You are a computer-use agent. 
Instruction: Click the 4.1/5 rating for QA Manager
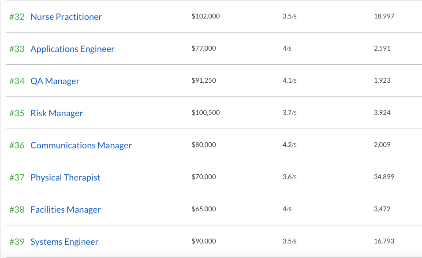click(x=290, y=81)
